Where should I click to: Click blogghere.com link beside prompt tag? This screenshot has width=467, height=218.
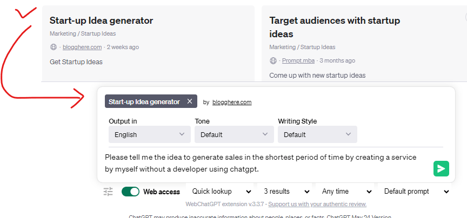231,102
